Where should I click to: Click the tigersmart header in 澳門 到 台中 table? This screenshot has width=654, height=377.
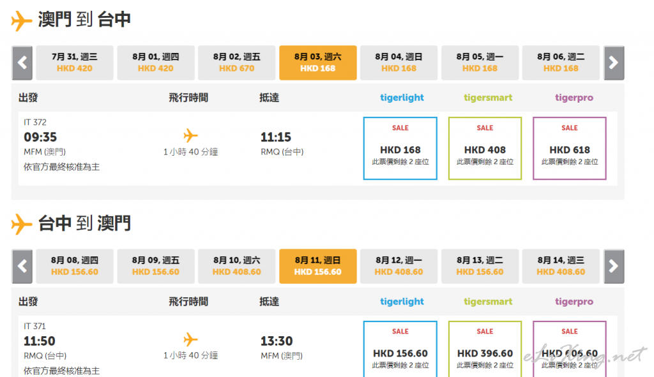click(x=488, y=98)
